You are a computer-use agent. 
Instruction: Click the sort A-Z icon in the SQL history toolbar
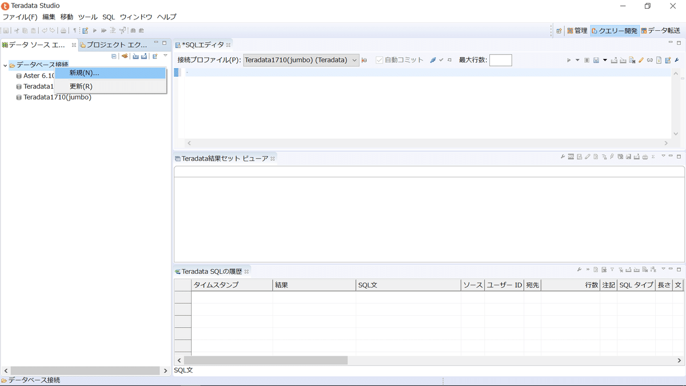point(653,269)
